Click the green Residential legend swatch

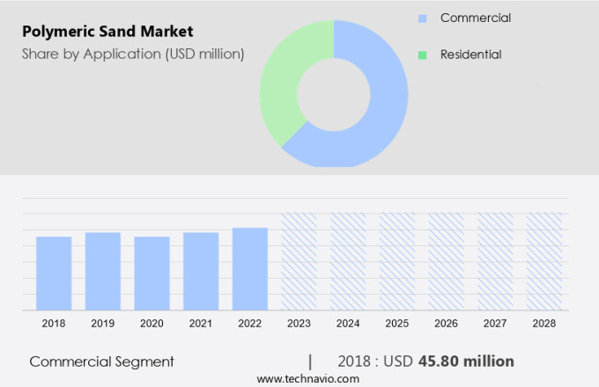[423, 55]
